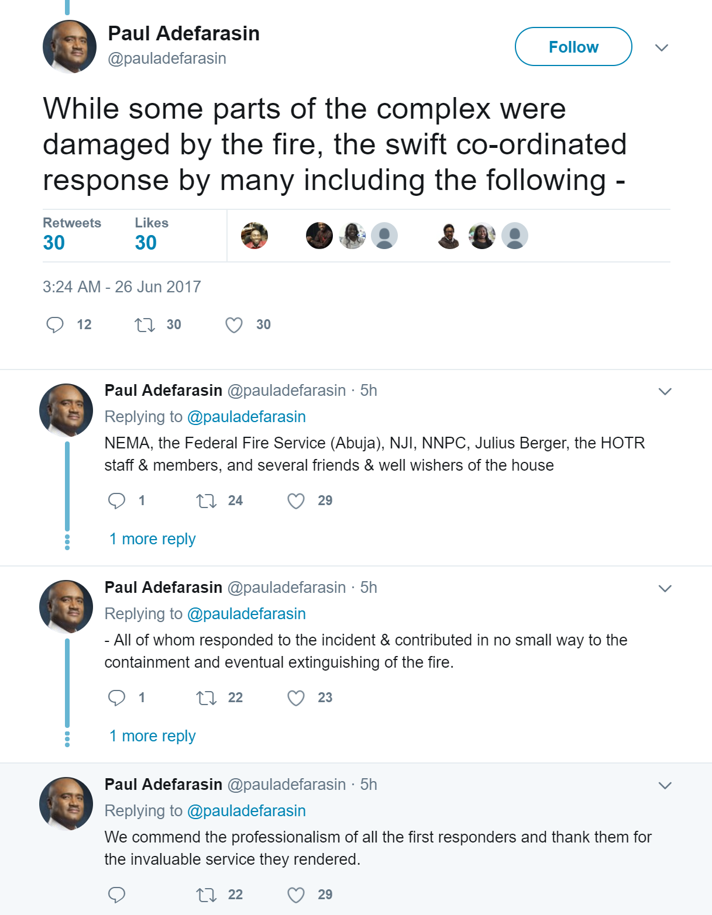The height and width of the screenshot is (915, 712).
Task: Like the NEMA Federal Fire Service tweet
Action: 296,500
